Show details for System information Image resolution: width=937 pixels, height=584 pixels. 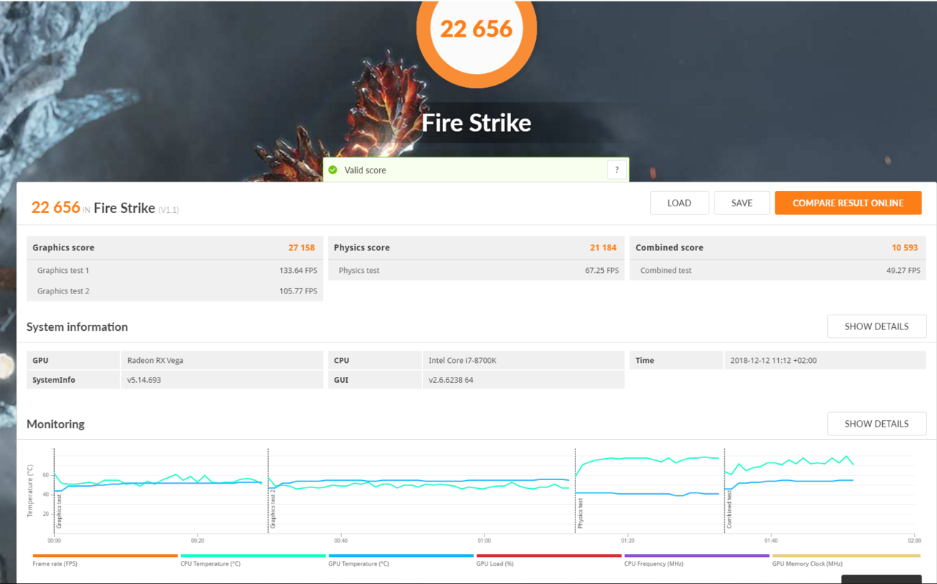tap(876, 326)
